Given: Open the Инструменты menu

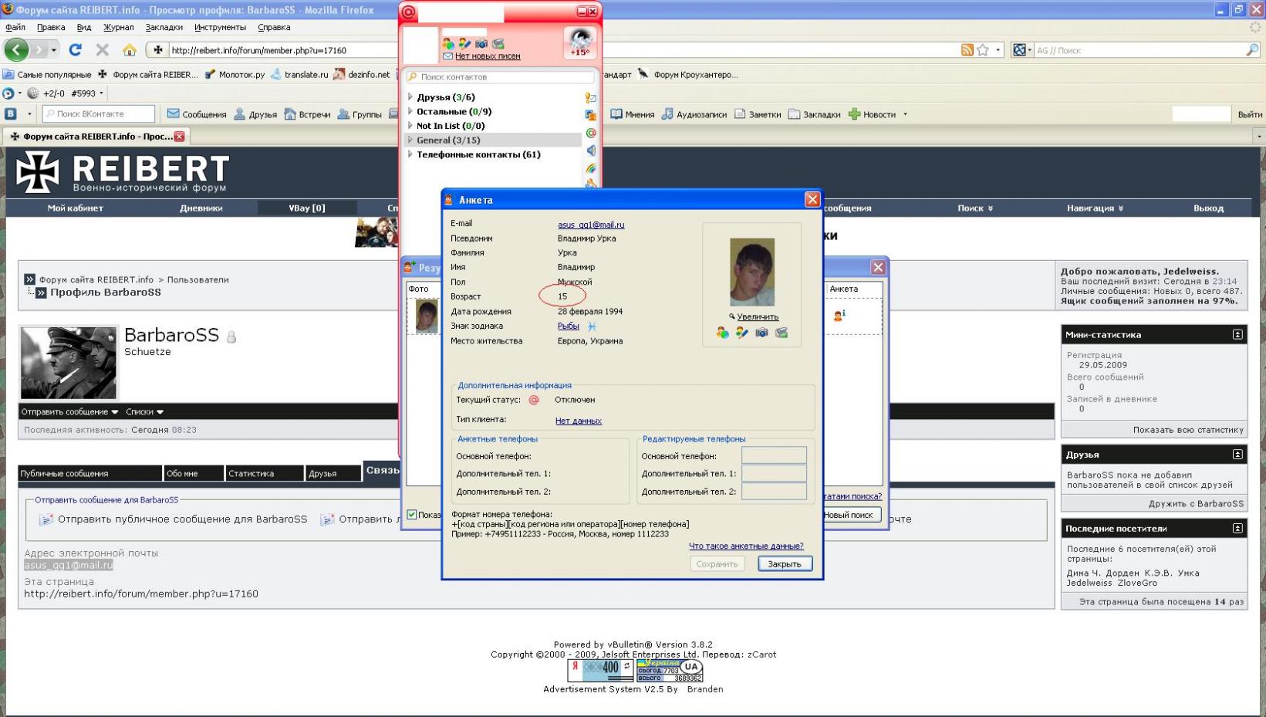Looking at the screenshot, I should click(220, 27).
